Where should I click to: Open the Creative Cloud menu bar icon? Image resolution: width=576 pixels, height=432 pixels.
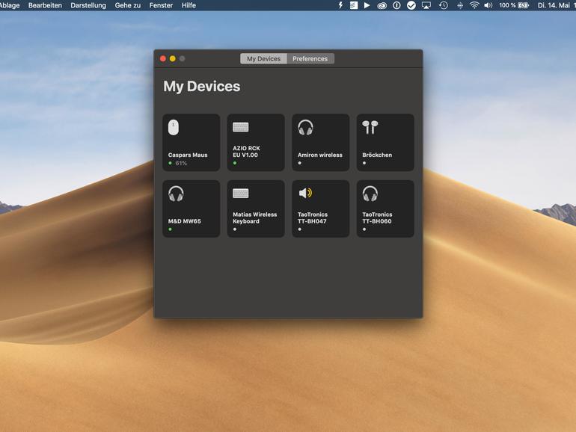pos(382,5)
